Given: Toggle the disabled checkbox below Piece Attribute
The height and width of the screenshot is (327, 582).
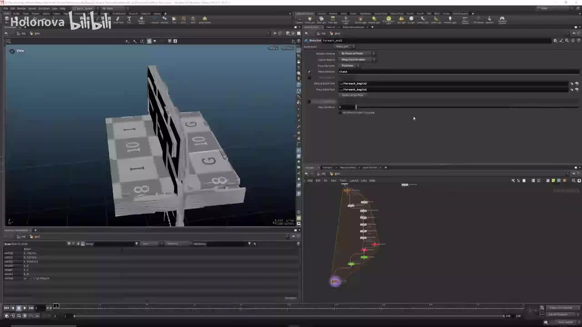Looking at the screenshot, I should [x=309, y=78].
